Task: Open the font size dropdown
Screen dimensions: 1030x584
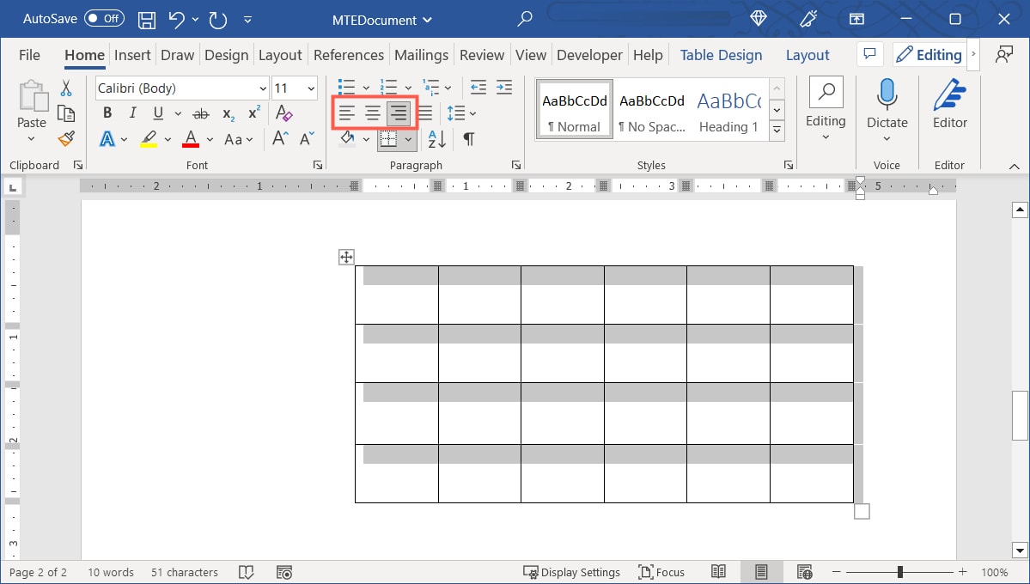Action: tap(310, 88)
